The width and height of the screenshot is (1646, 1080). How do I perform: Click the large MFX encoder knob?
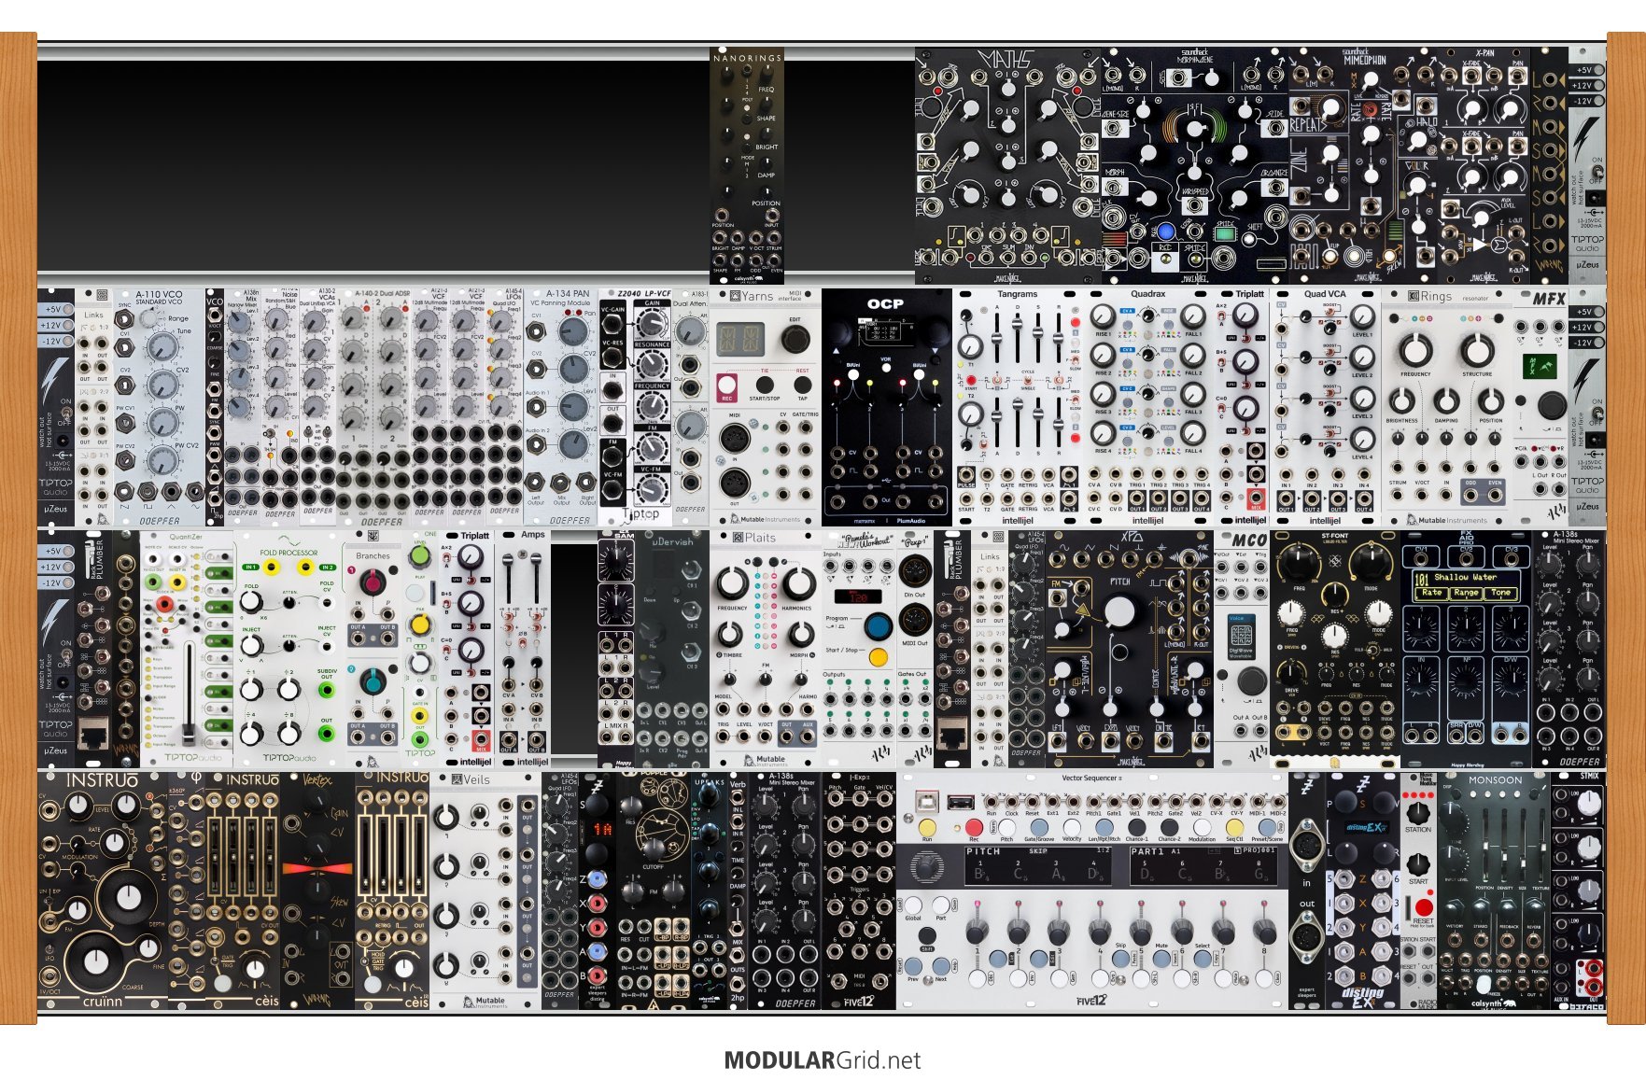click(x=1551, y=405)
